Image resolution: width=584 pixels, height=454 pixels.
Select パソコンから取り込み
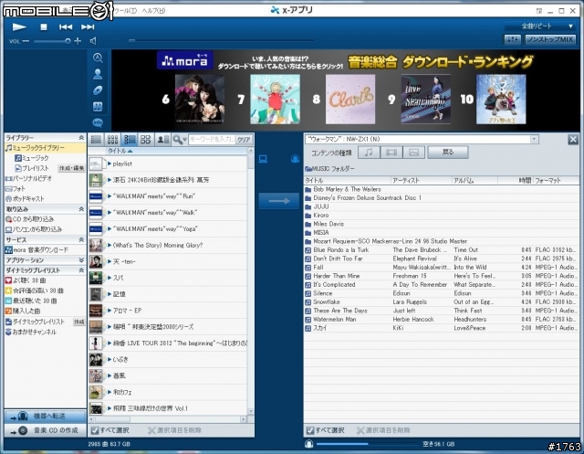[x=34, y=229]
